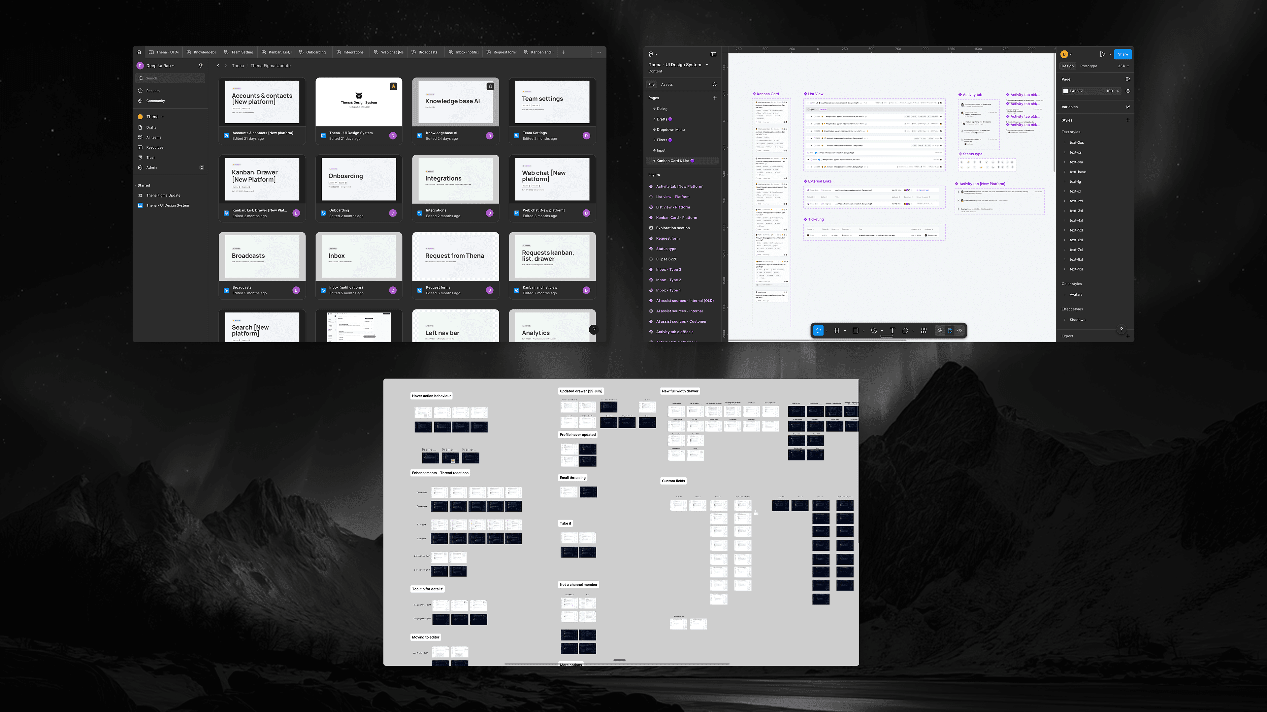This screenshot has width=1267, height=712.
Task: Click the blue Share button
Action: (1123, 54)
